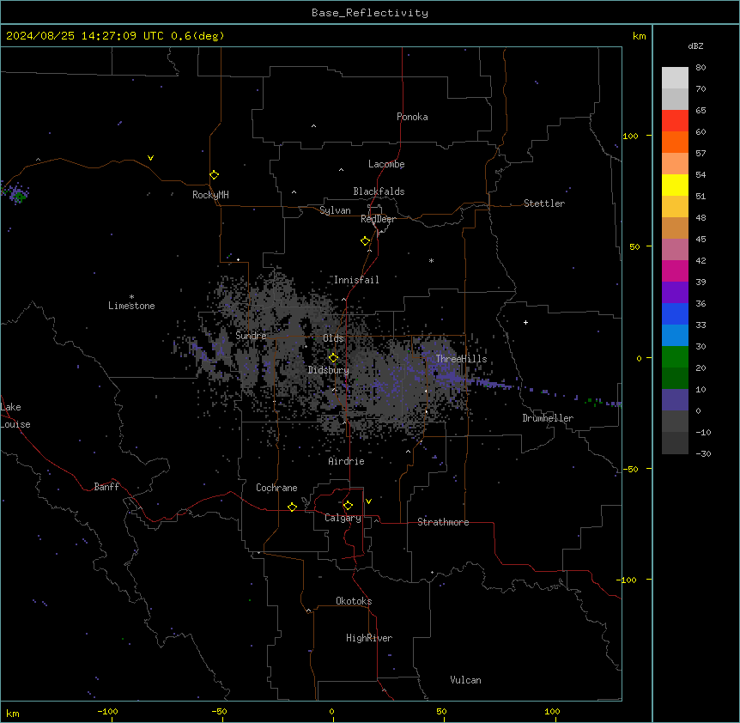Click the Drumheller label
The image size is (740, 723).
pos(548,418)
